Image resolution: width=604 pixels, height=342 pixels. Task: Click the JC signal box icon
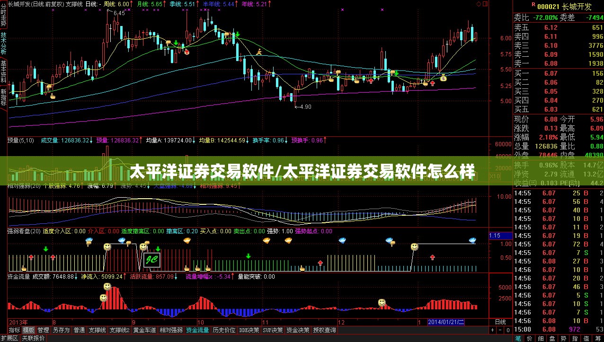152,259
